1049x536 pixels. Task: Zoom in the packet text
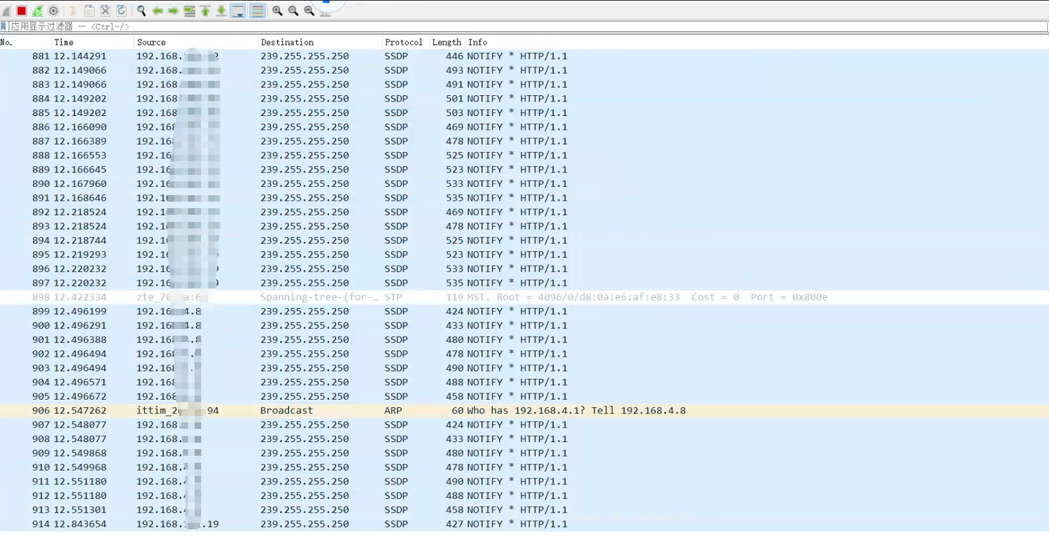pos(277,11)
